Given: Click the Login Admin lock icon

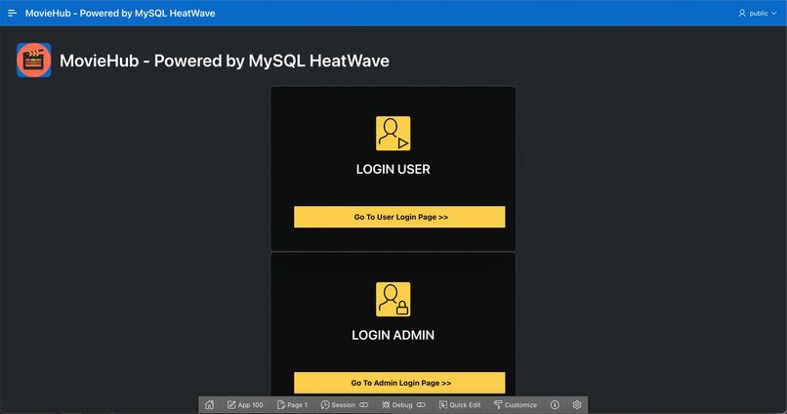Looking at the screenshot, I should pos(393,299).
